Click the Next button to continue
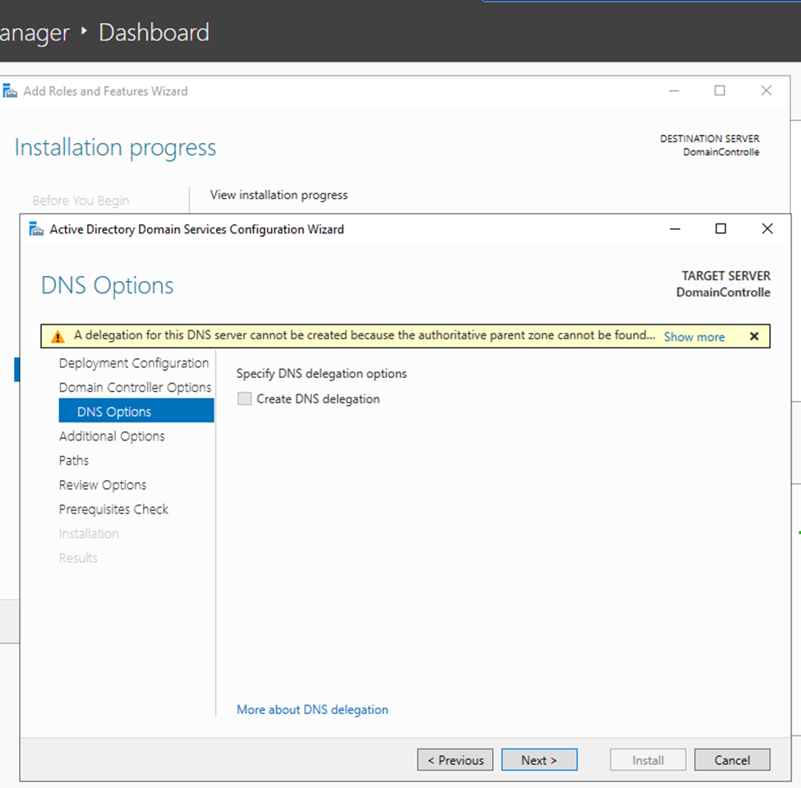801x788 pixels. [x=539, y=759]
